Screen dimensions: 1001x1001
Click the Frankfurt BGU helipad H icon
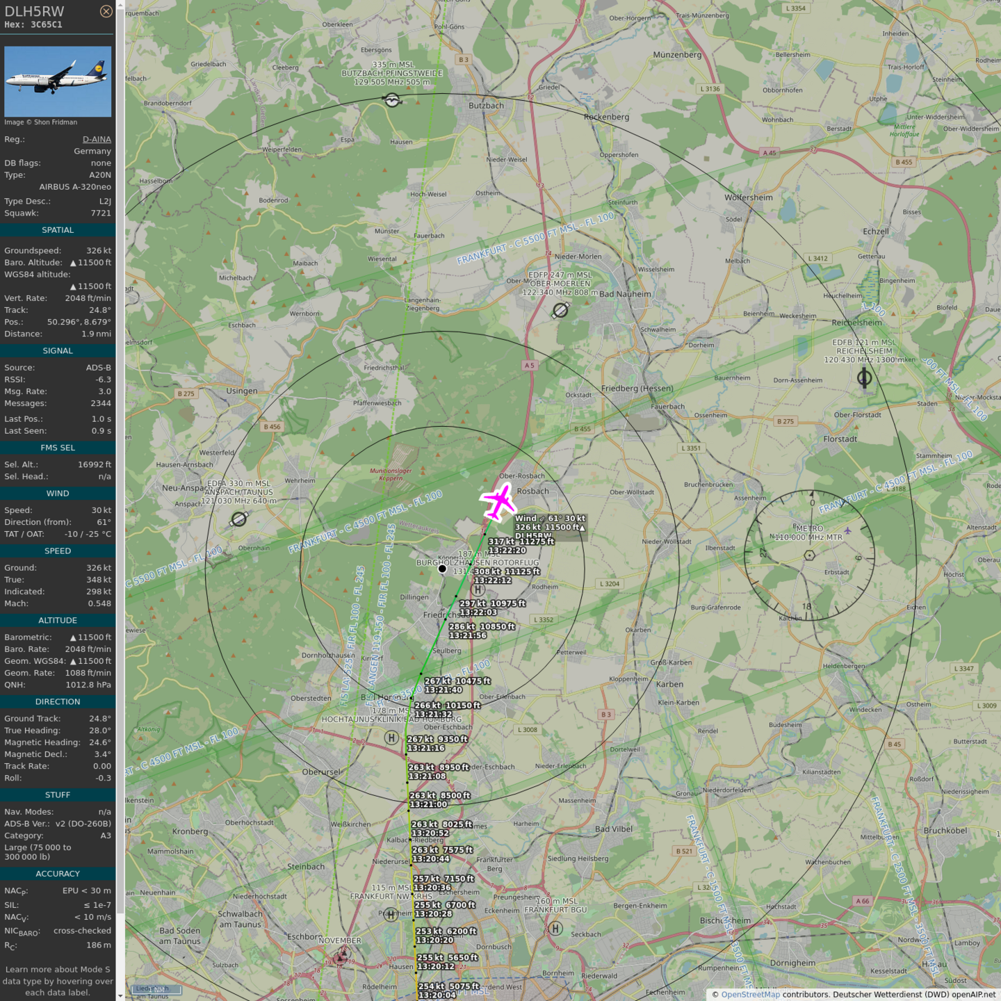coord(555,928)
